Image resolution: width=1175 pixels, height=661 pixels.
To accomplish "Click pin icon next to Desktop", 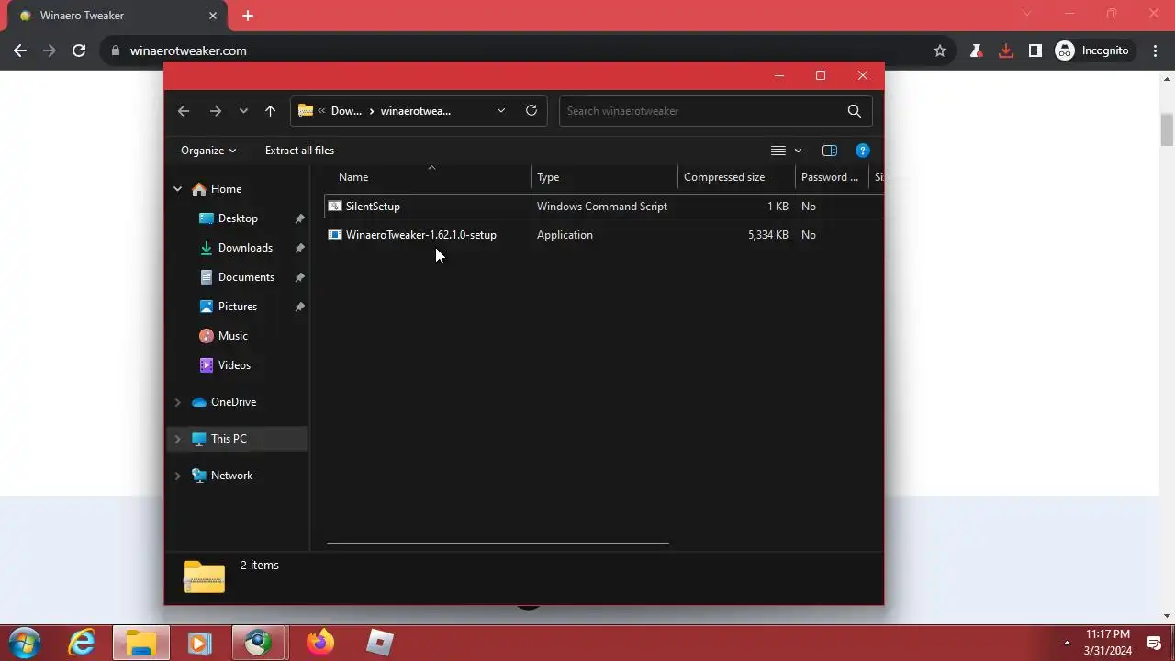I will point(299,218).
